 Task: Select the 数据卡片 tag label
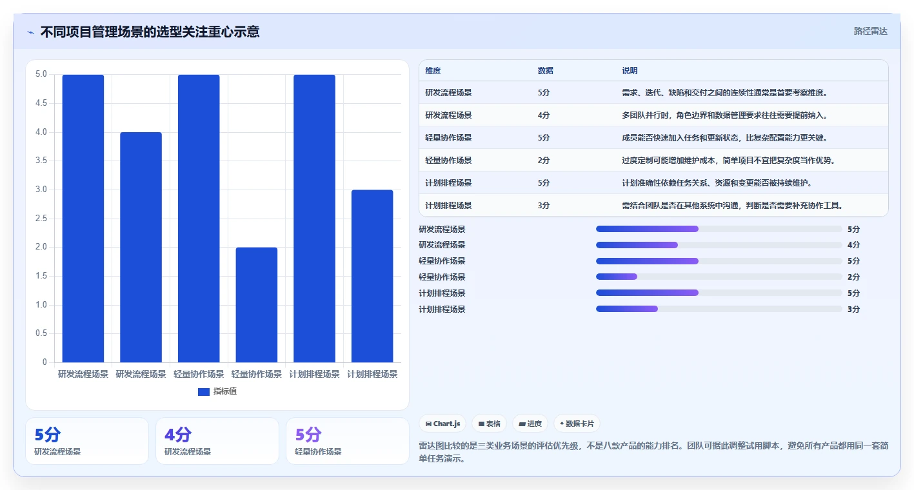(x=580, y=424)
